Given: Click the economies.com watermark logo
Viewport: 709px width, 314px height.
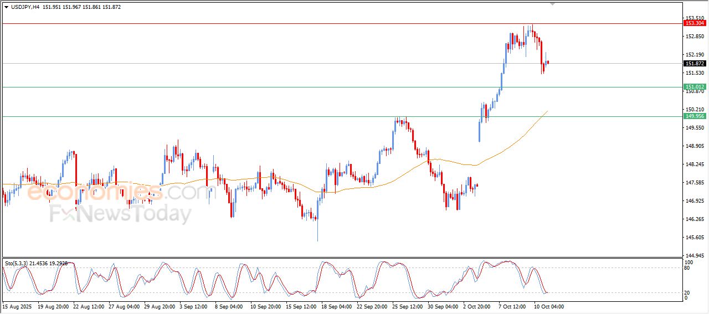Looking at the screenshot, I should coord(119,192).
